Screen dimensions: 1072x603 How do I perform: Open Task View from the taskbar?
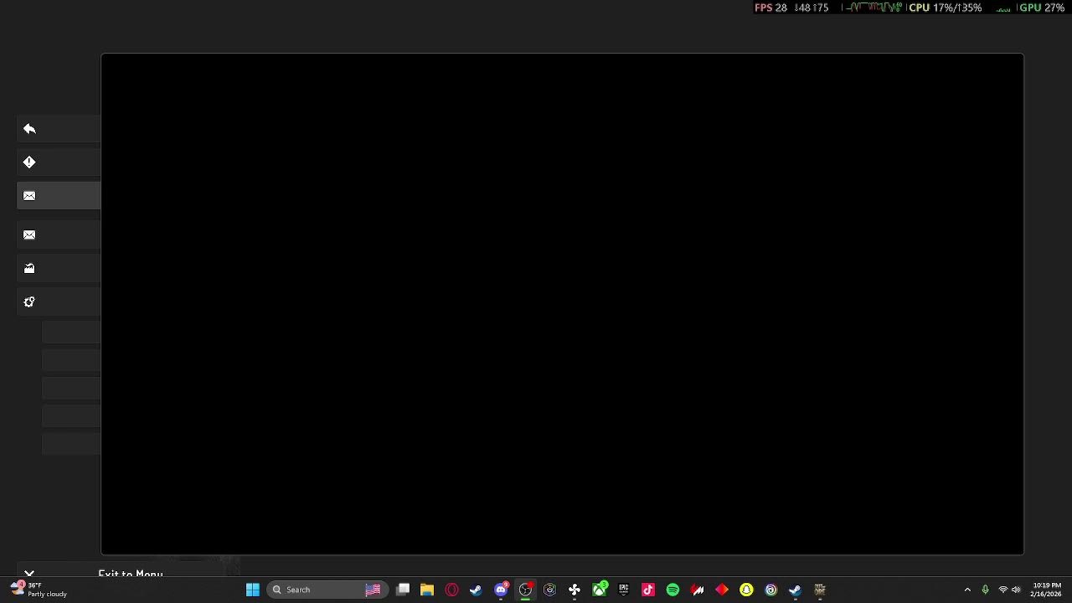coord(403,590)
